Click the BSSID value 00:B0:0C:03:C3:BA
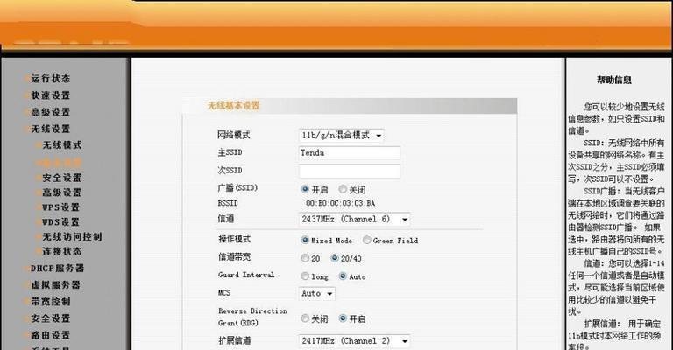The height and width of the screenshot is (350, 673). (x=340, y=203)
